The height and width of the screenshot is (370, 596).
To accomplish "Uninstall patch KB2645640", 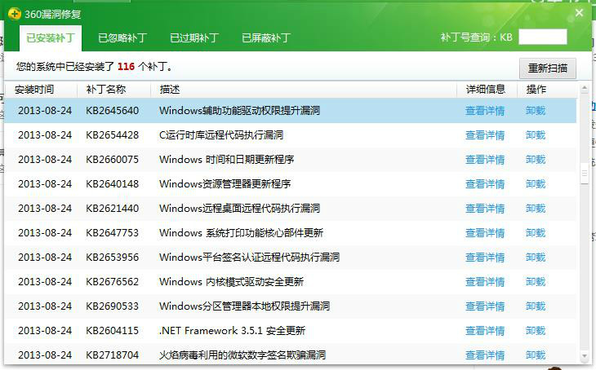I will (x=536, y=111).
